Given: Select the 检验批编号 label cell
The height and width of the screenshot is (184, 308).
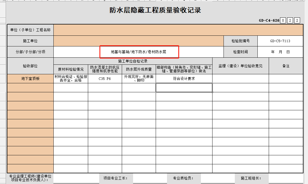Looking at the screenshot, I should (x=240, y=41).
